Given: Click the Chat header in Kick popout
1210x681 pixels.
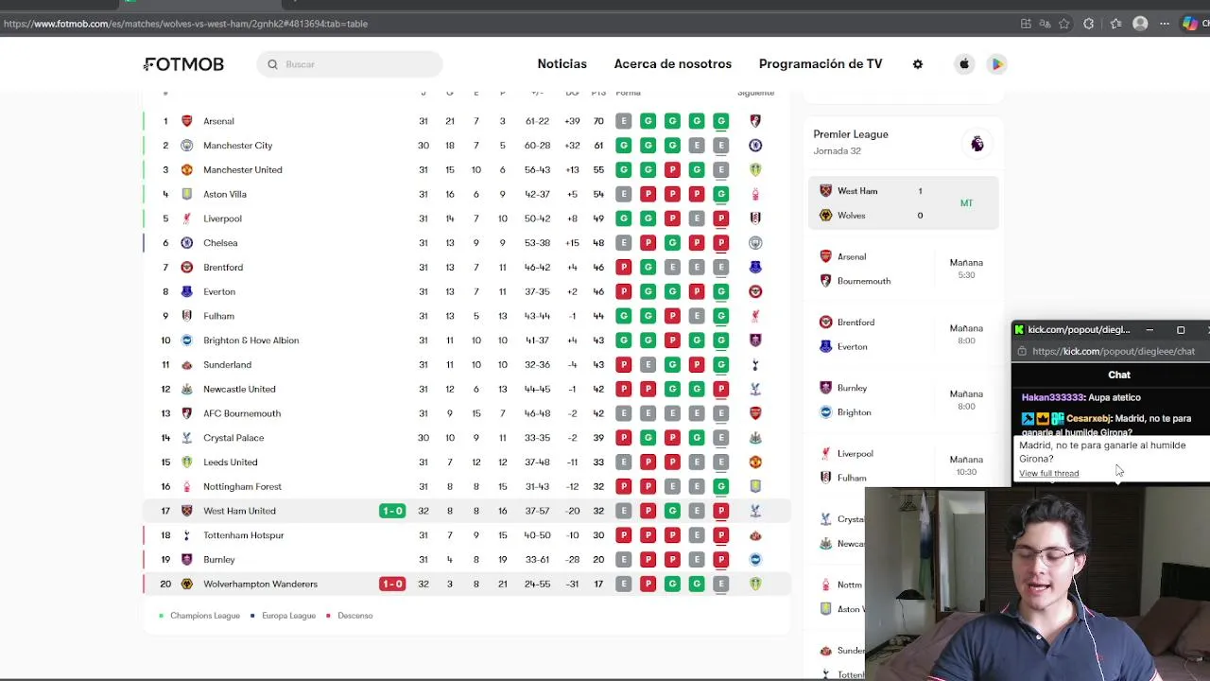Looking at the screenshot, I should click(1118, 375).
